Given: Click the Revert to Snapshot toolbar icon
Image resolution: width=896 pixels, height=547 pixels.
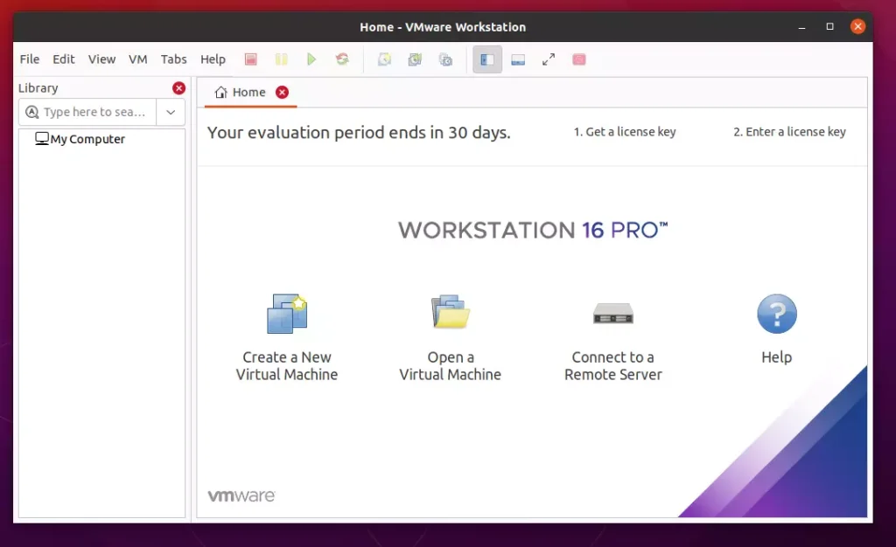Looking at the screenshot, I should [415, 59].
